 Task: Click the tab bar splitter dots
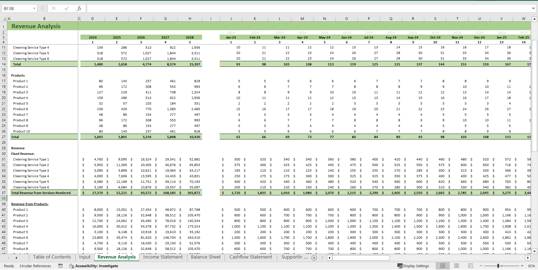click(322, 258)
